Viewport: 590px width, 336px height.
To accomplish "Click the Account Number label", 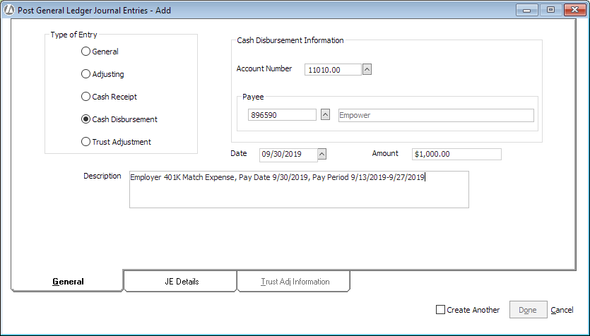I will click(x=264, y=68).
